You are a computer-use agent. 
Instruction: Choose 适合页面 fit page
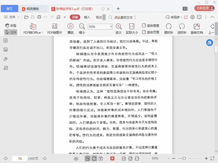coord(151,32)
